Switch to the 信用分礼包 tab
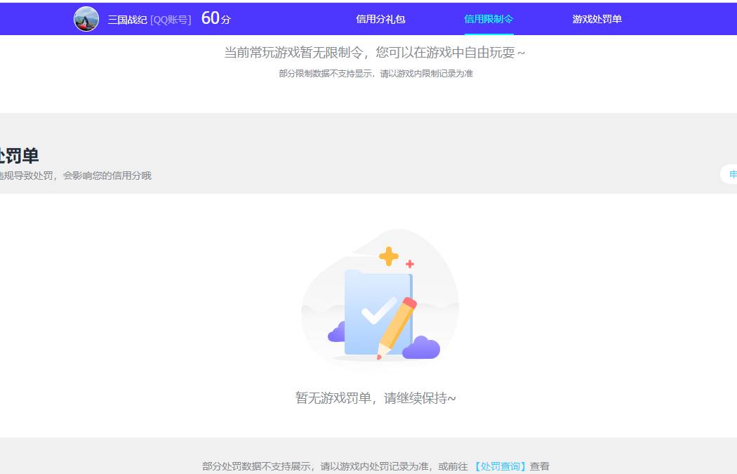The image size is (737, 474). point(380,19)
